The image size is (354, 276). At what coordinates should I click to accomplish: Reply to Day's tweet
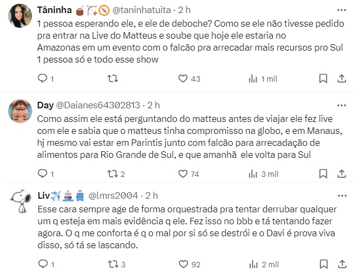pos(43,174)
